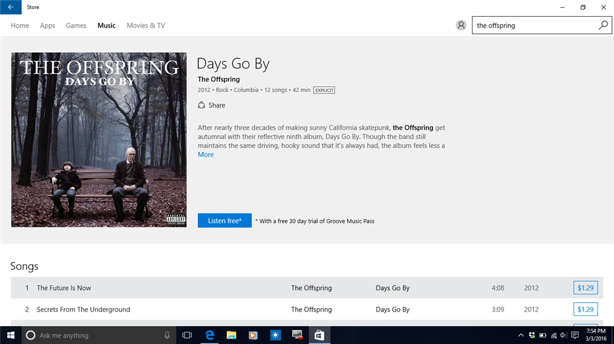This screenshot has width=614, height=344.
Task: Open File Explorer from the taskbar
Action: coord(231,335)
